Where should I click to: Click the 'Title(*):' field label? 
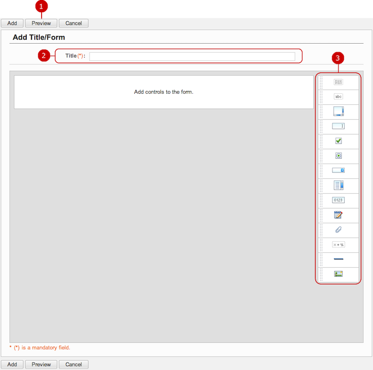click(75, 56)
